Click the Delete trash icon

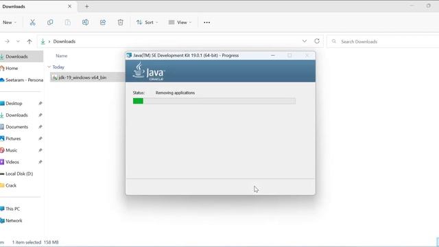121,23
